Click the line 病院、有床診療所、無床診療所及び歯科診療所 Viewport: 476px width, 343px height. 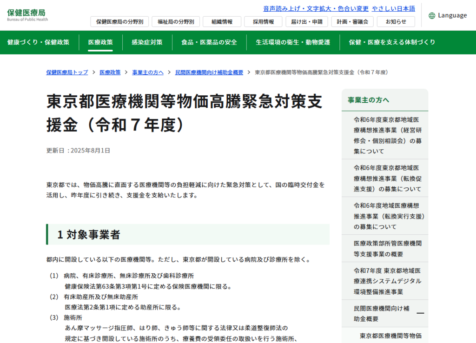pos(129,276)
